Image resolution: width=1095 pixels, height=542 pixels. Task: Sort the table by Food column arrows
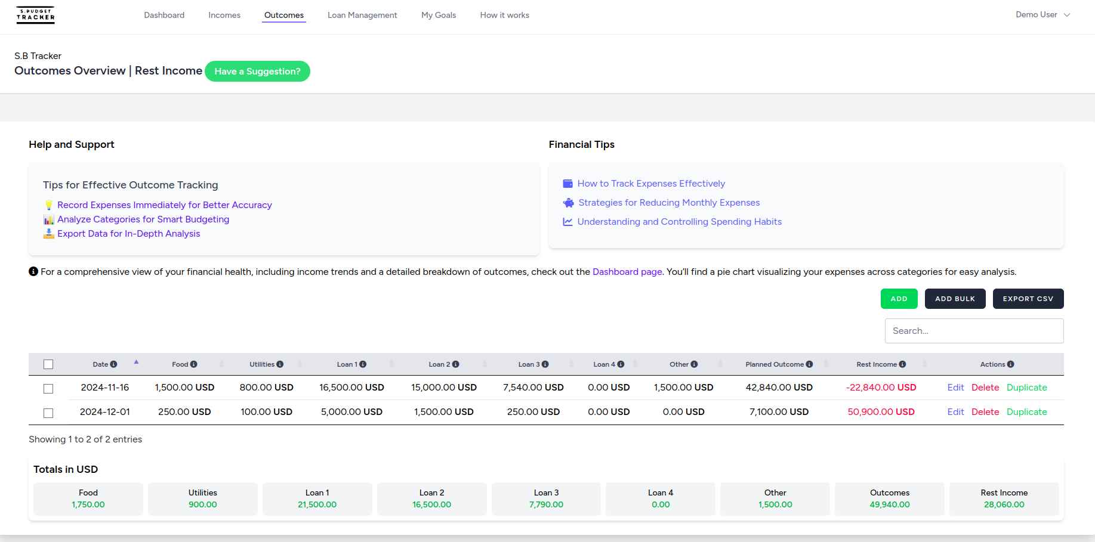tap(222, 364)
